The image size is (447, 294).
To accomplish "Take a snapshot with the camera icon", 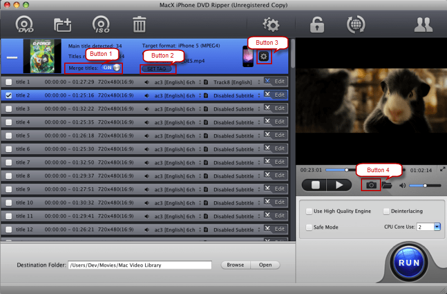I will (x=371, y=185).
